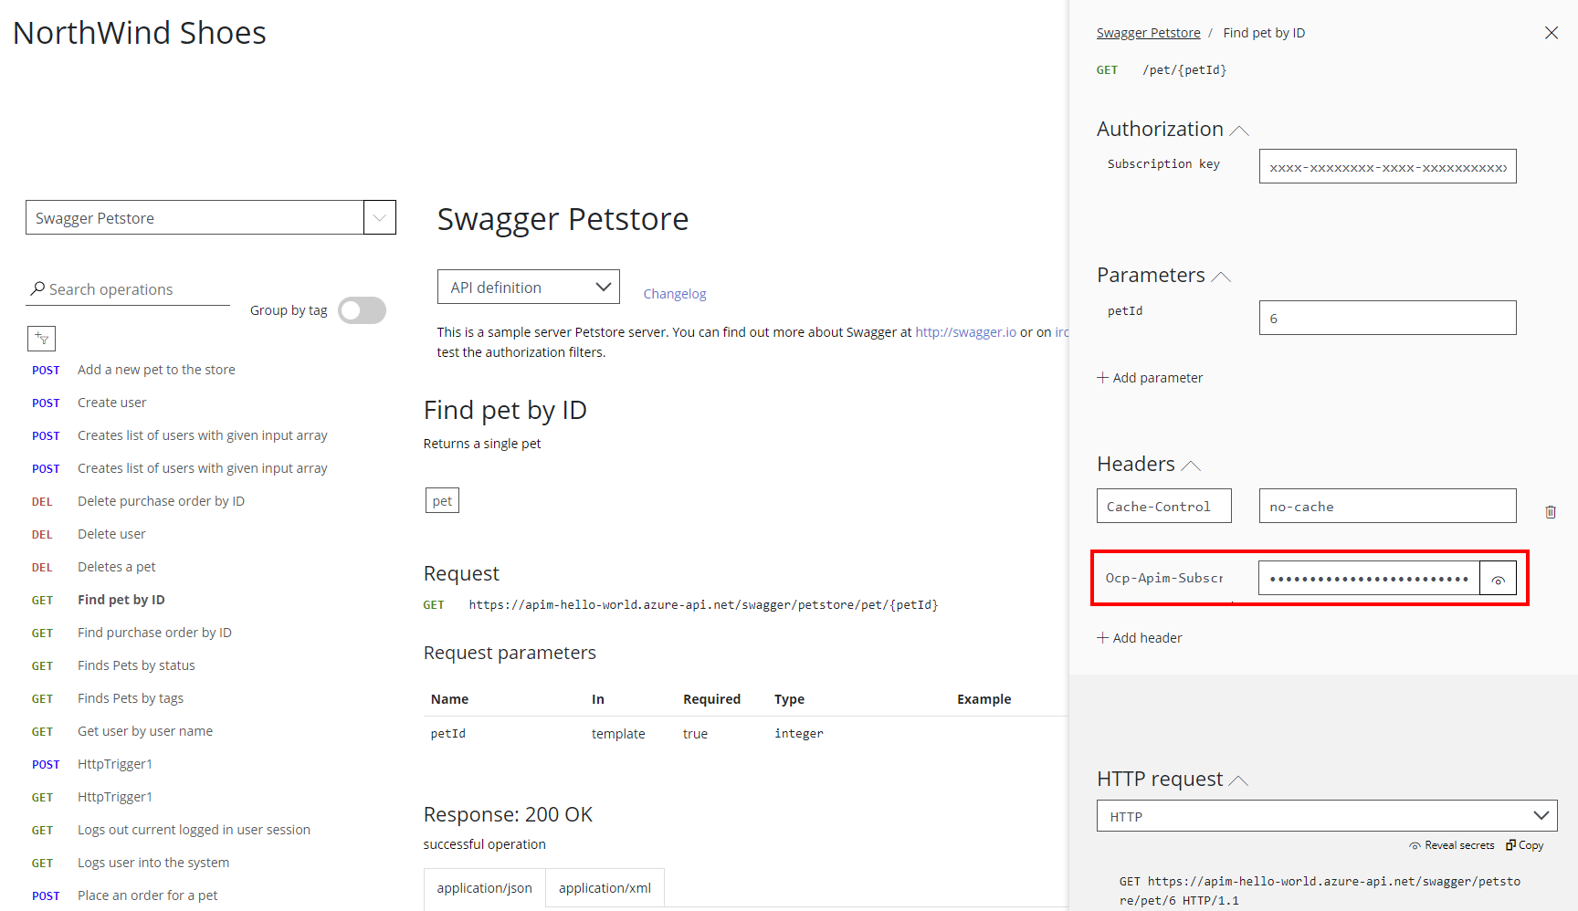
Task: Click Add header in the Headers section
Action: pyautogui.click(x=1139, y=637)
